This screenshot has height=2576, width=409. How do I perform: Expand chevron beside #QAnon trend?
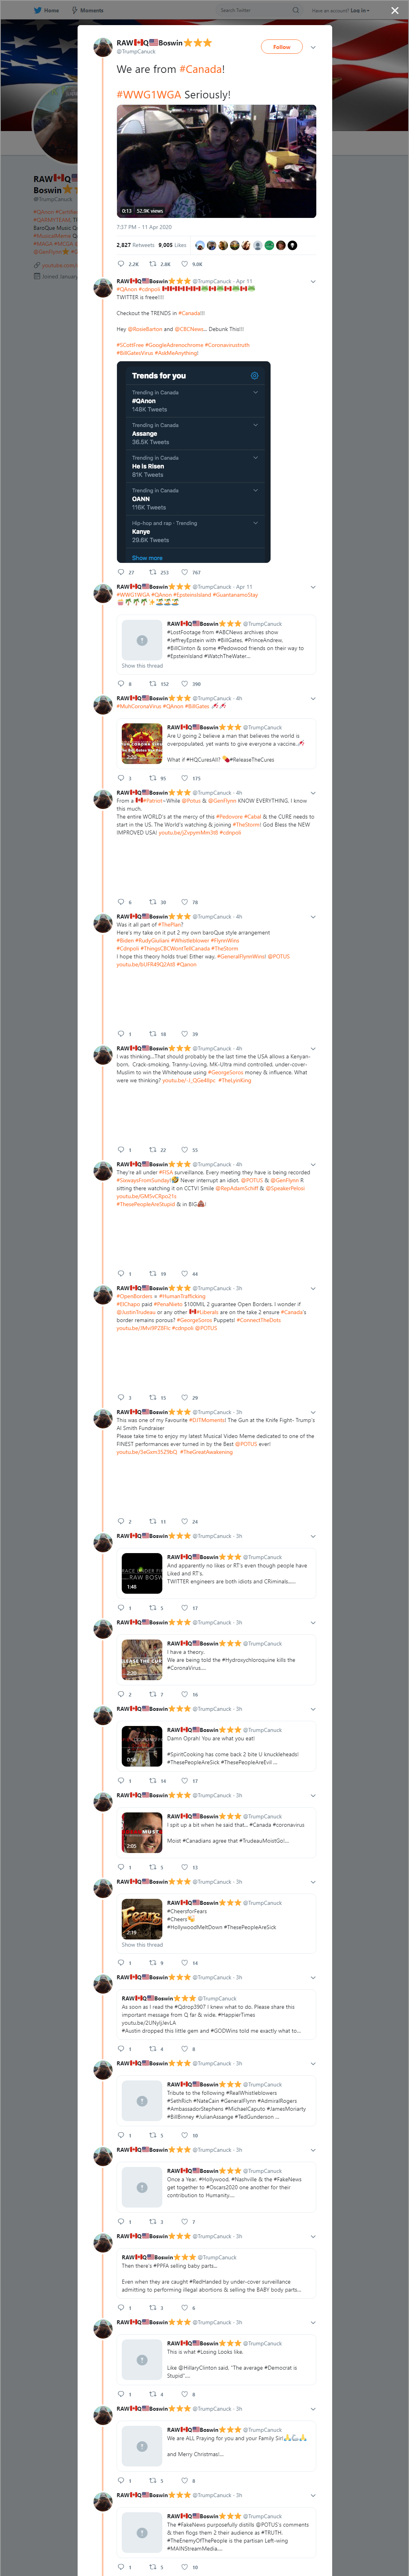(255, 392)
